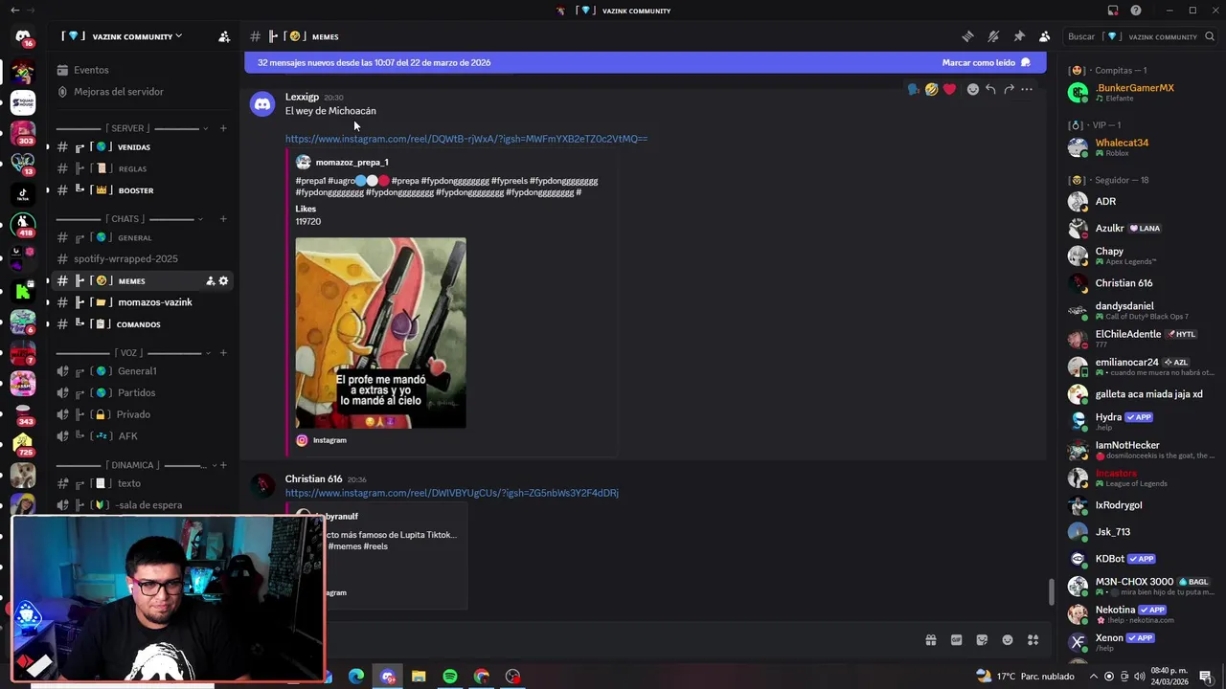
Task: Open the threads icon in channel header
Action: coord(967,36)
